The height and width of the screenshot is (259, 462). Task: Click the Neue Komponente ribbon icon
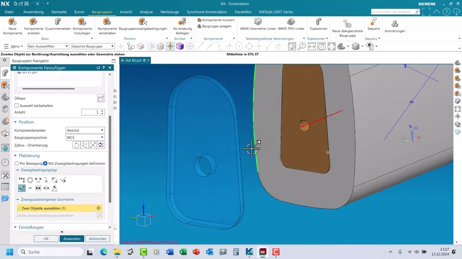pyautogui.click(x=12, y=26)
